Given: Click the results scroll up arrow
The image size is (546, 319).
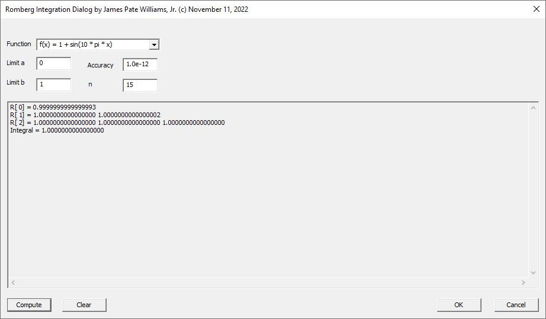Looking at the screenshot, I should click(533, 108).
